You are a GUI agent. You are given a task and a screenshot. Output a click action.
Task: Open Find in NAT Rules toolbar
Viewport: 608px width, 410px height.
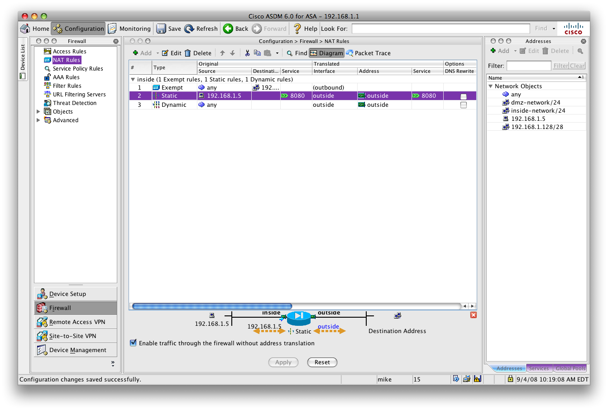(x=297, y=53)
